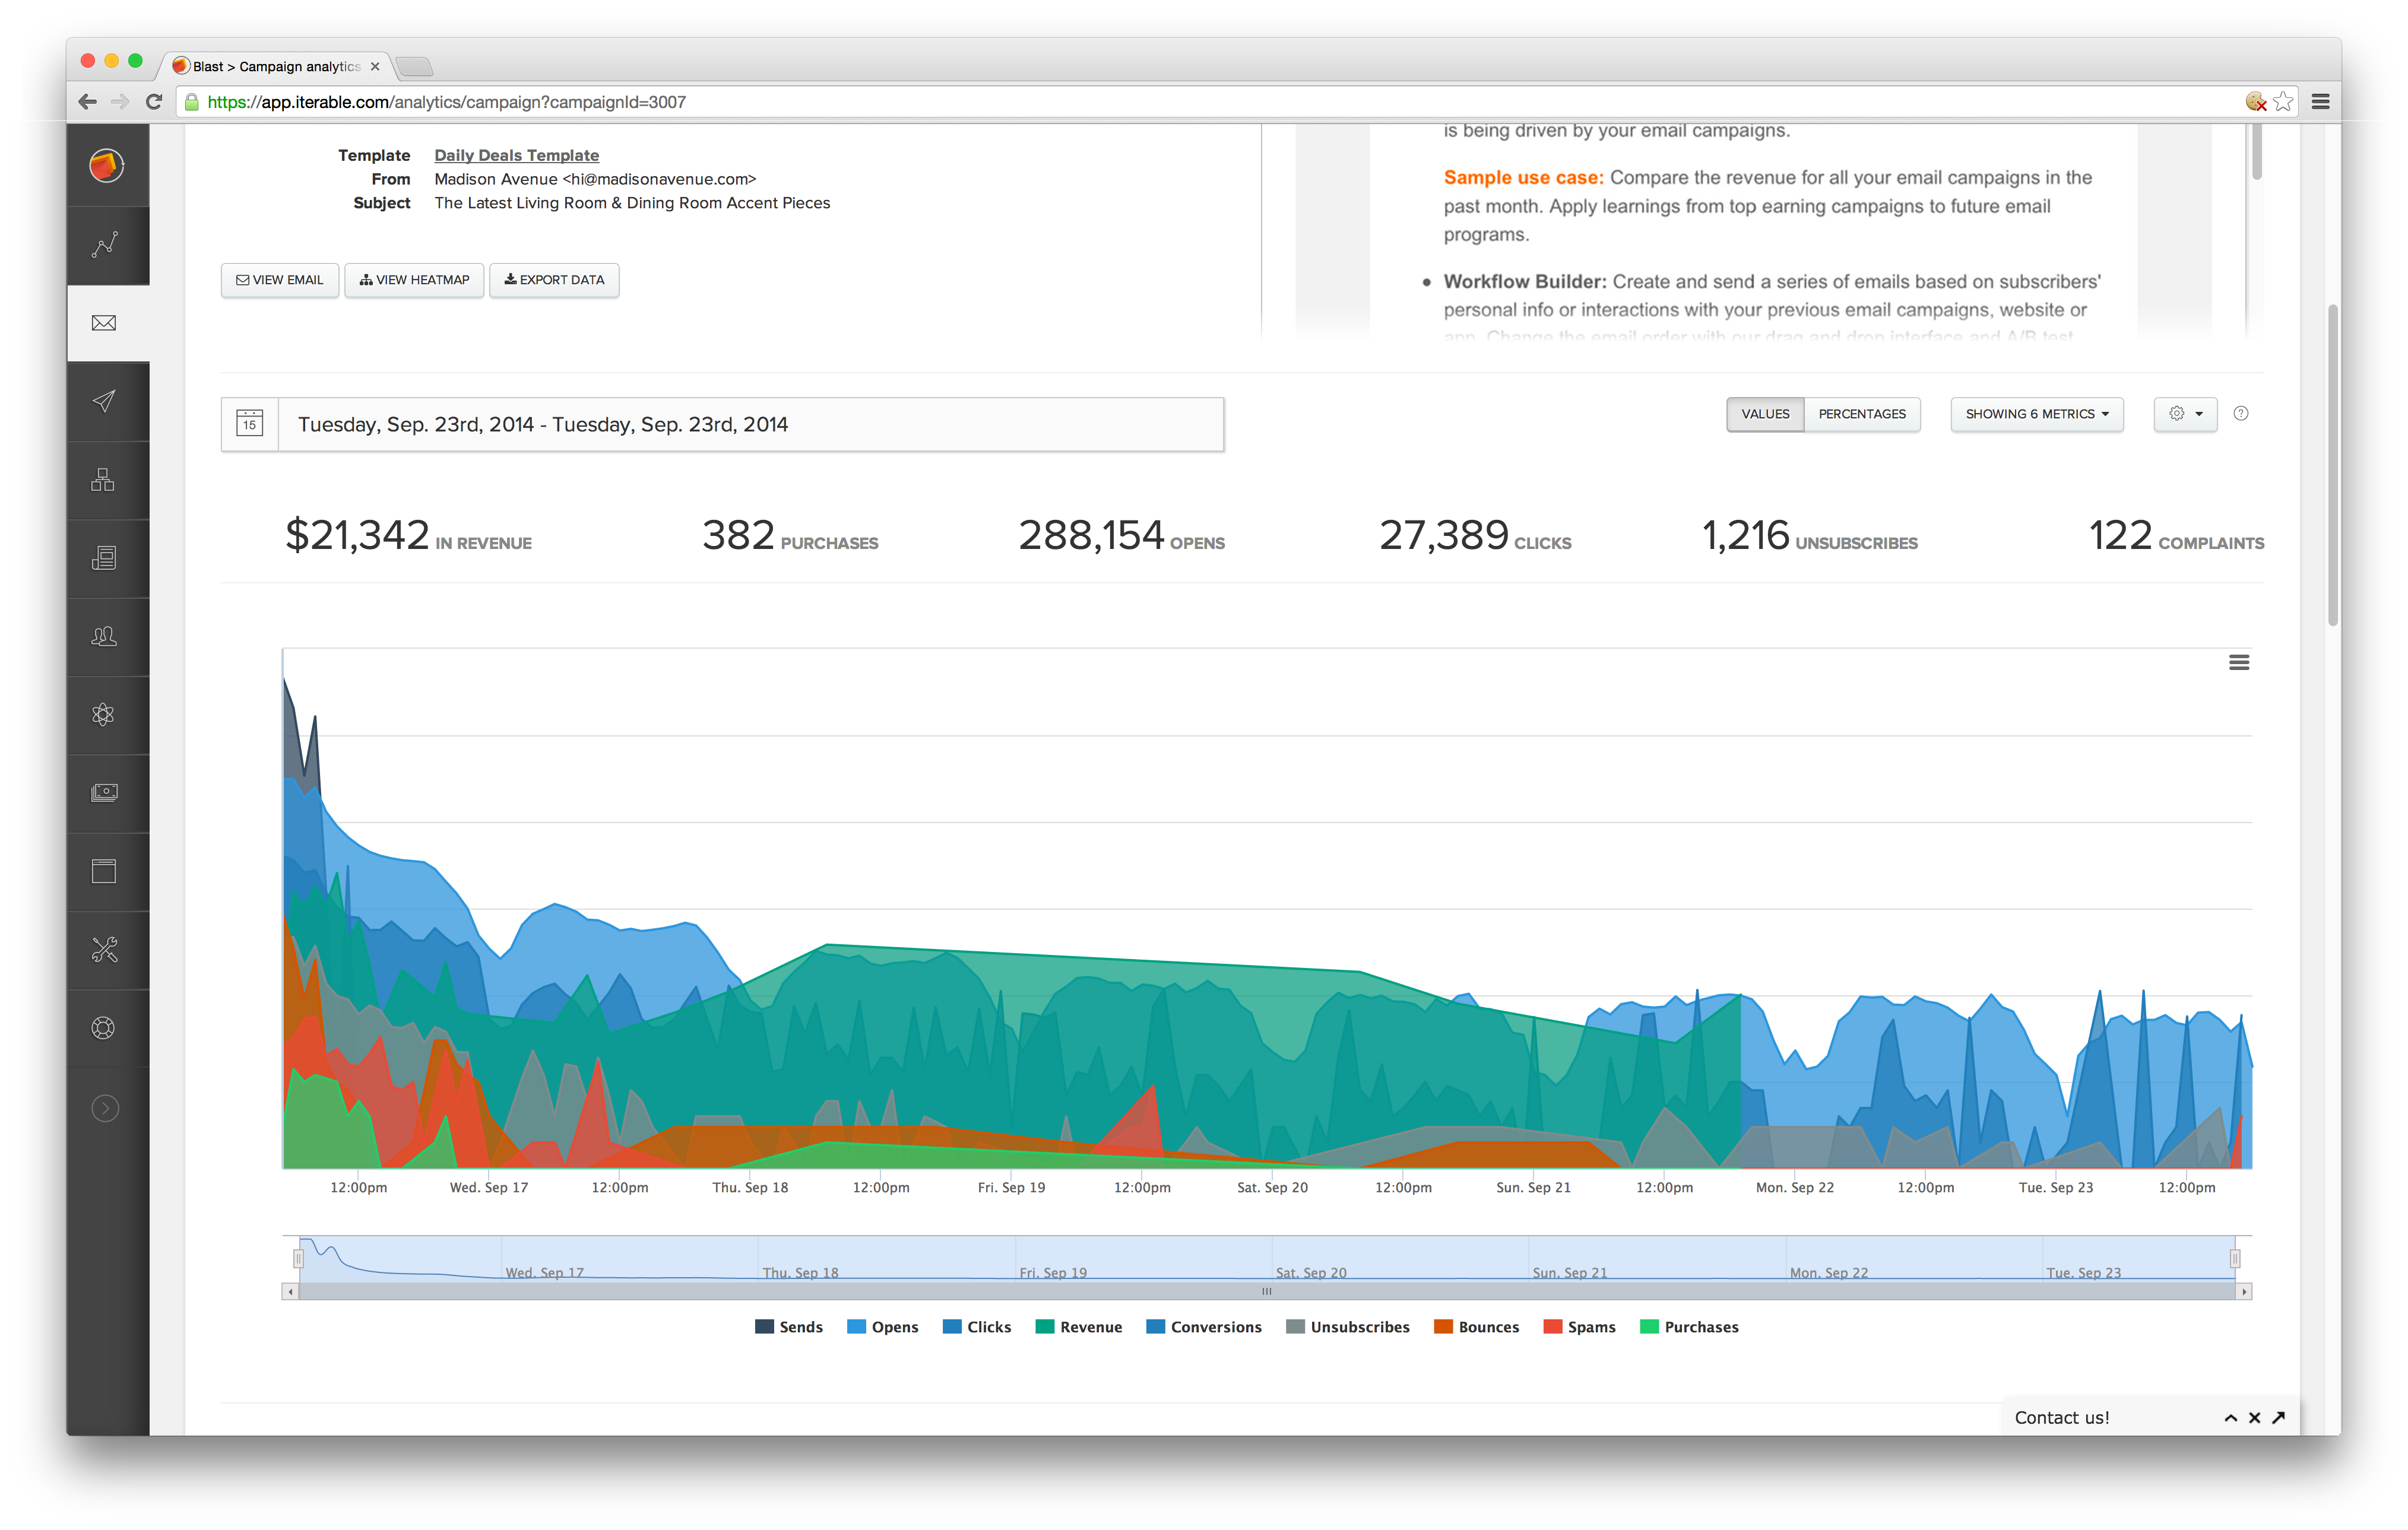Open the chart hamburger export menu

[x=2239, y=662]
